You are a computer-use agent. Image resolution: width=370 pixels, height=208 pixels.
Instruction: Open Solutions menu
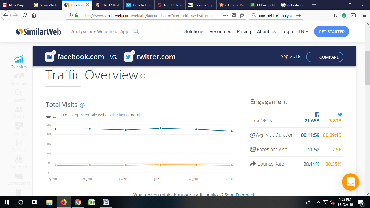pyautogui.click(x=194, y=31)
